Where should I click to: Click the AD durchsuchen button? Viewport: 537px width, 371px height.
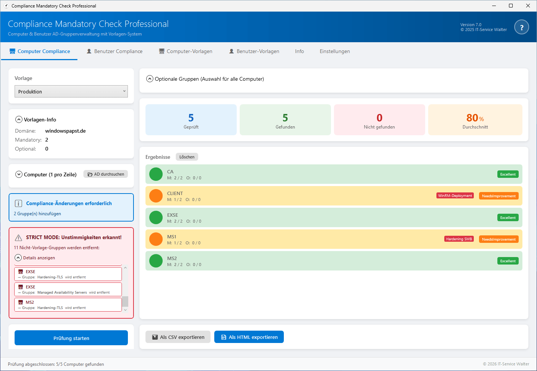coord(105,174)
